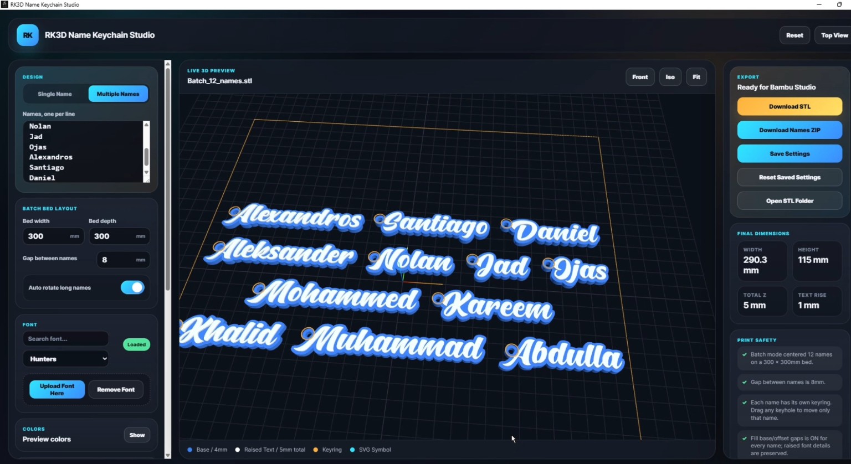
Task: Show the preview colors section
Action: point(137,435)
